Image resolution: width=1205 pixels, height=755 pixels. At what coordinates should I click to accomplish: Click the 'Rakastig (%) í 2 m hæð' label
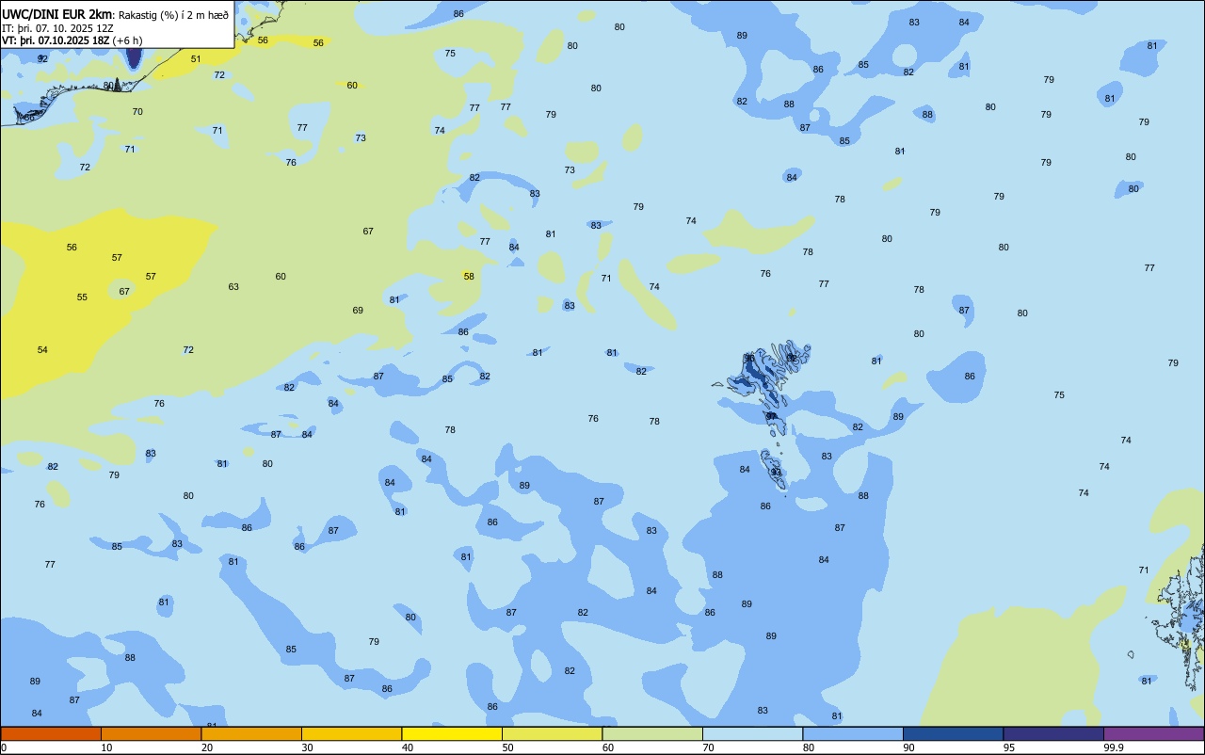173,14
